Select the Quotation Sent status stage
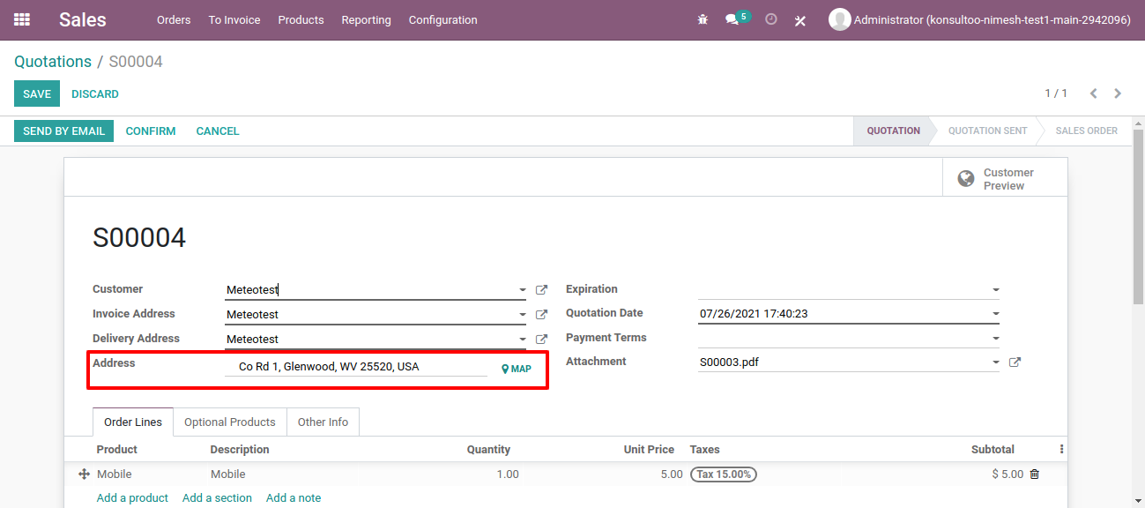The height and width of the screenshot is (508, 1145). pos(987,131)
